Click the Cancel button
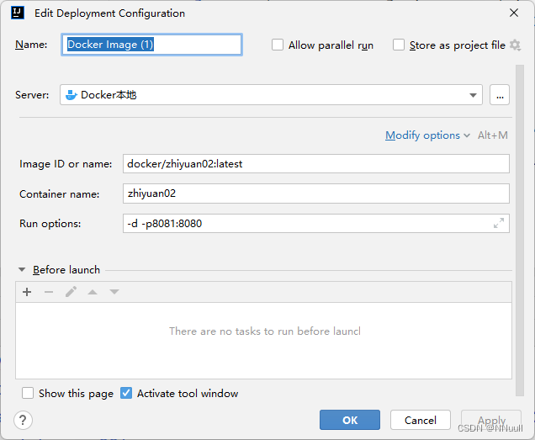 421,420
